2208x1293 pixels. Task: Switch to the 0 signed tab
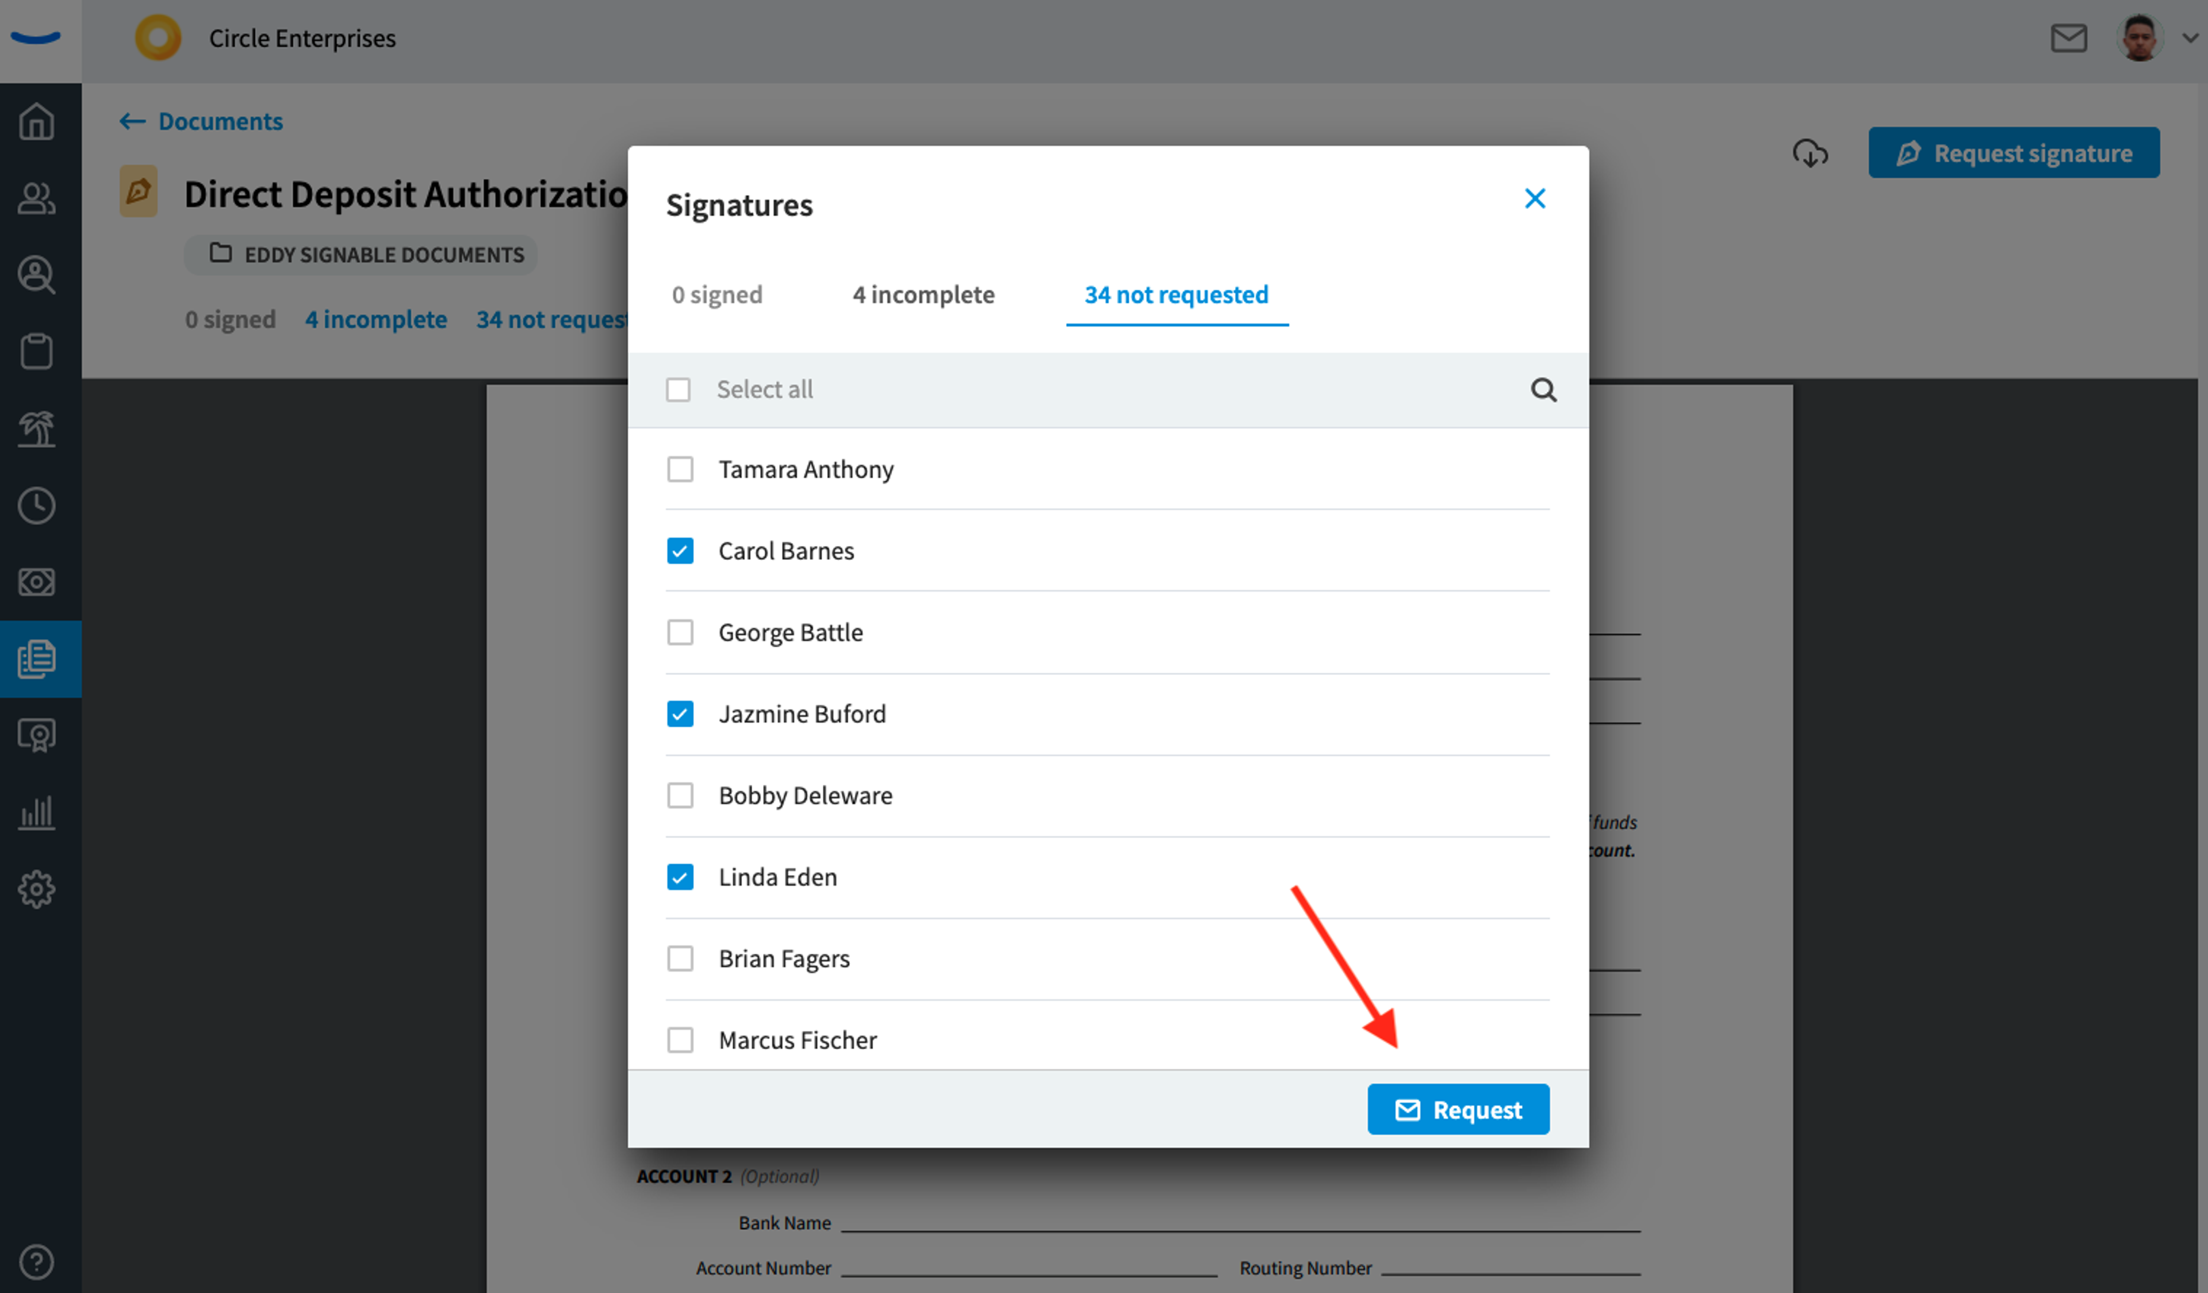click(716, 294)
